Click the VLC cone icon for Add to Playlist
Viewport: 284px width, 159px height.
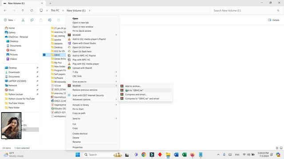tap(69, 39)
